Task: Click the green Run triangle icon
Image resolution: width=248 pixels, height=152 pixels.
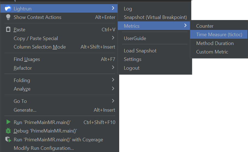Action: click(8, 122)
